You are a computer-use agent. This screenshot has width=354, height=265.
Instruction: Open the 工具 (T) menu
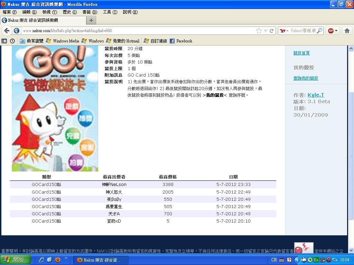point(110,12)
